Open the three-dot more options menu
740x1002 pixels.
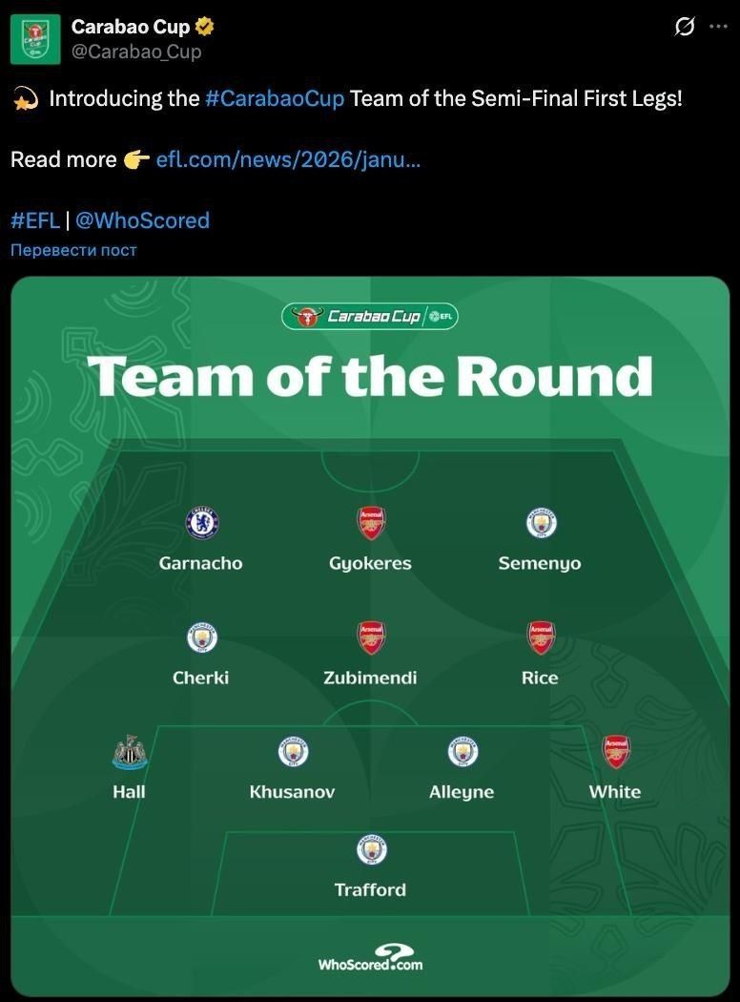tap(718, 27)
